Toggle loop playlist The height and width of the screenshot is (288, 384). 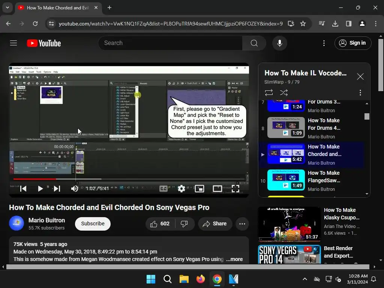pos(268,93)
